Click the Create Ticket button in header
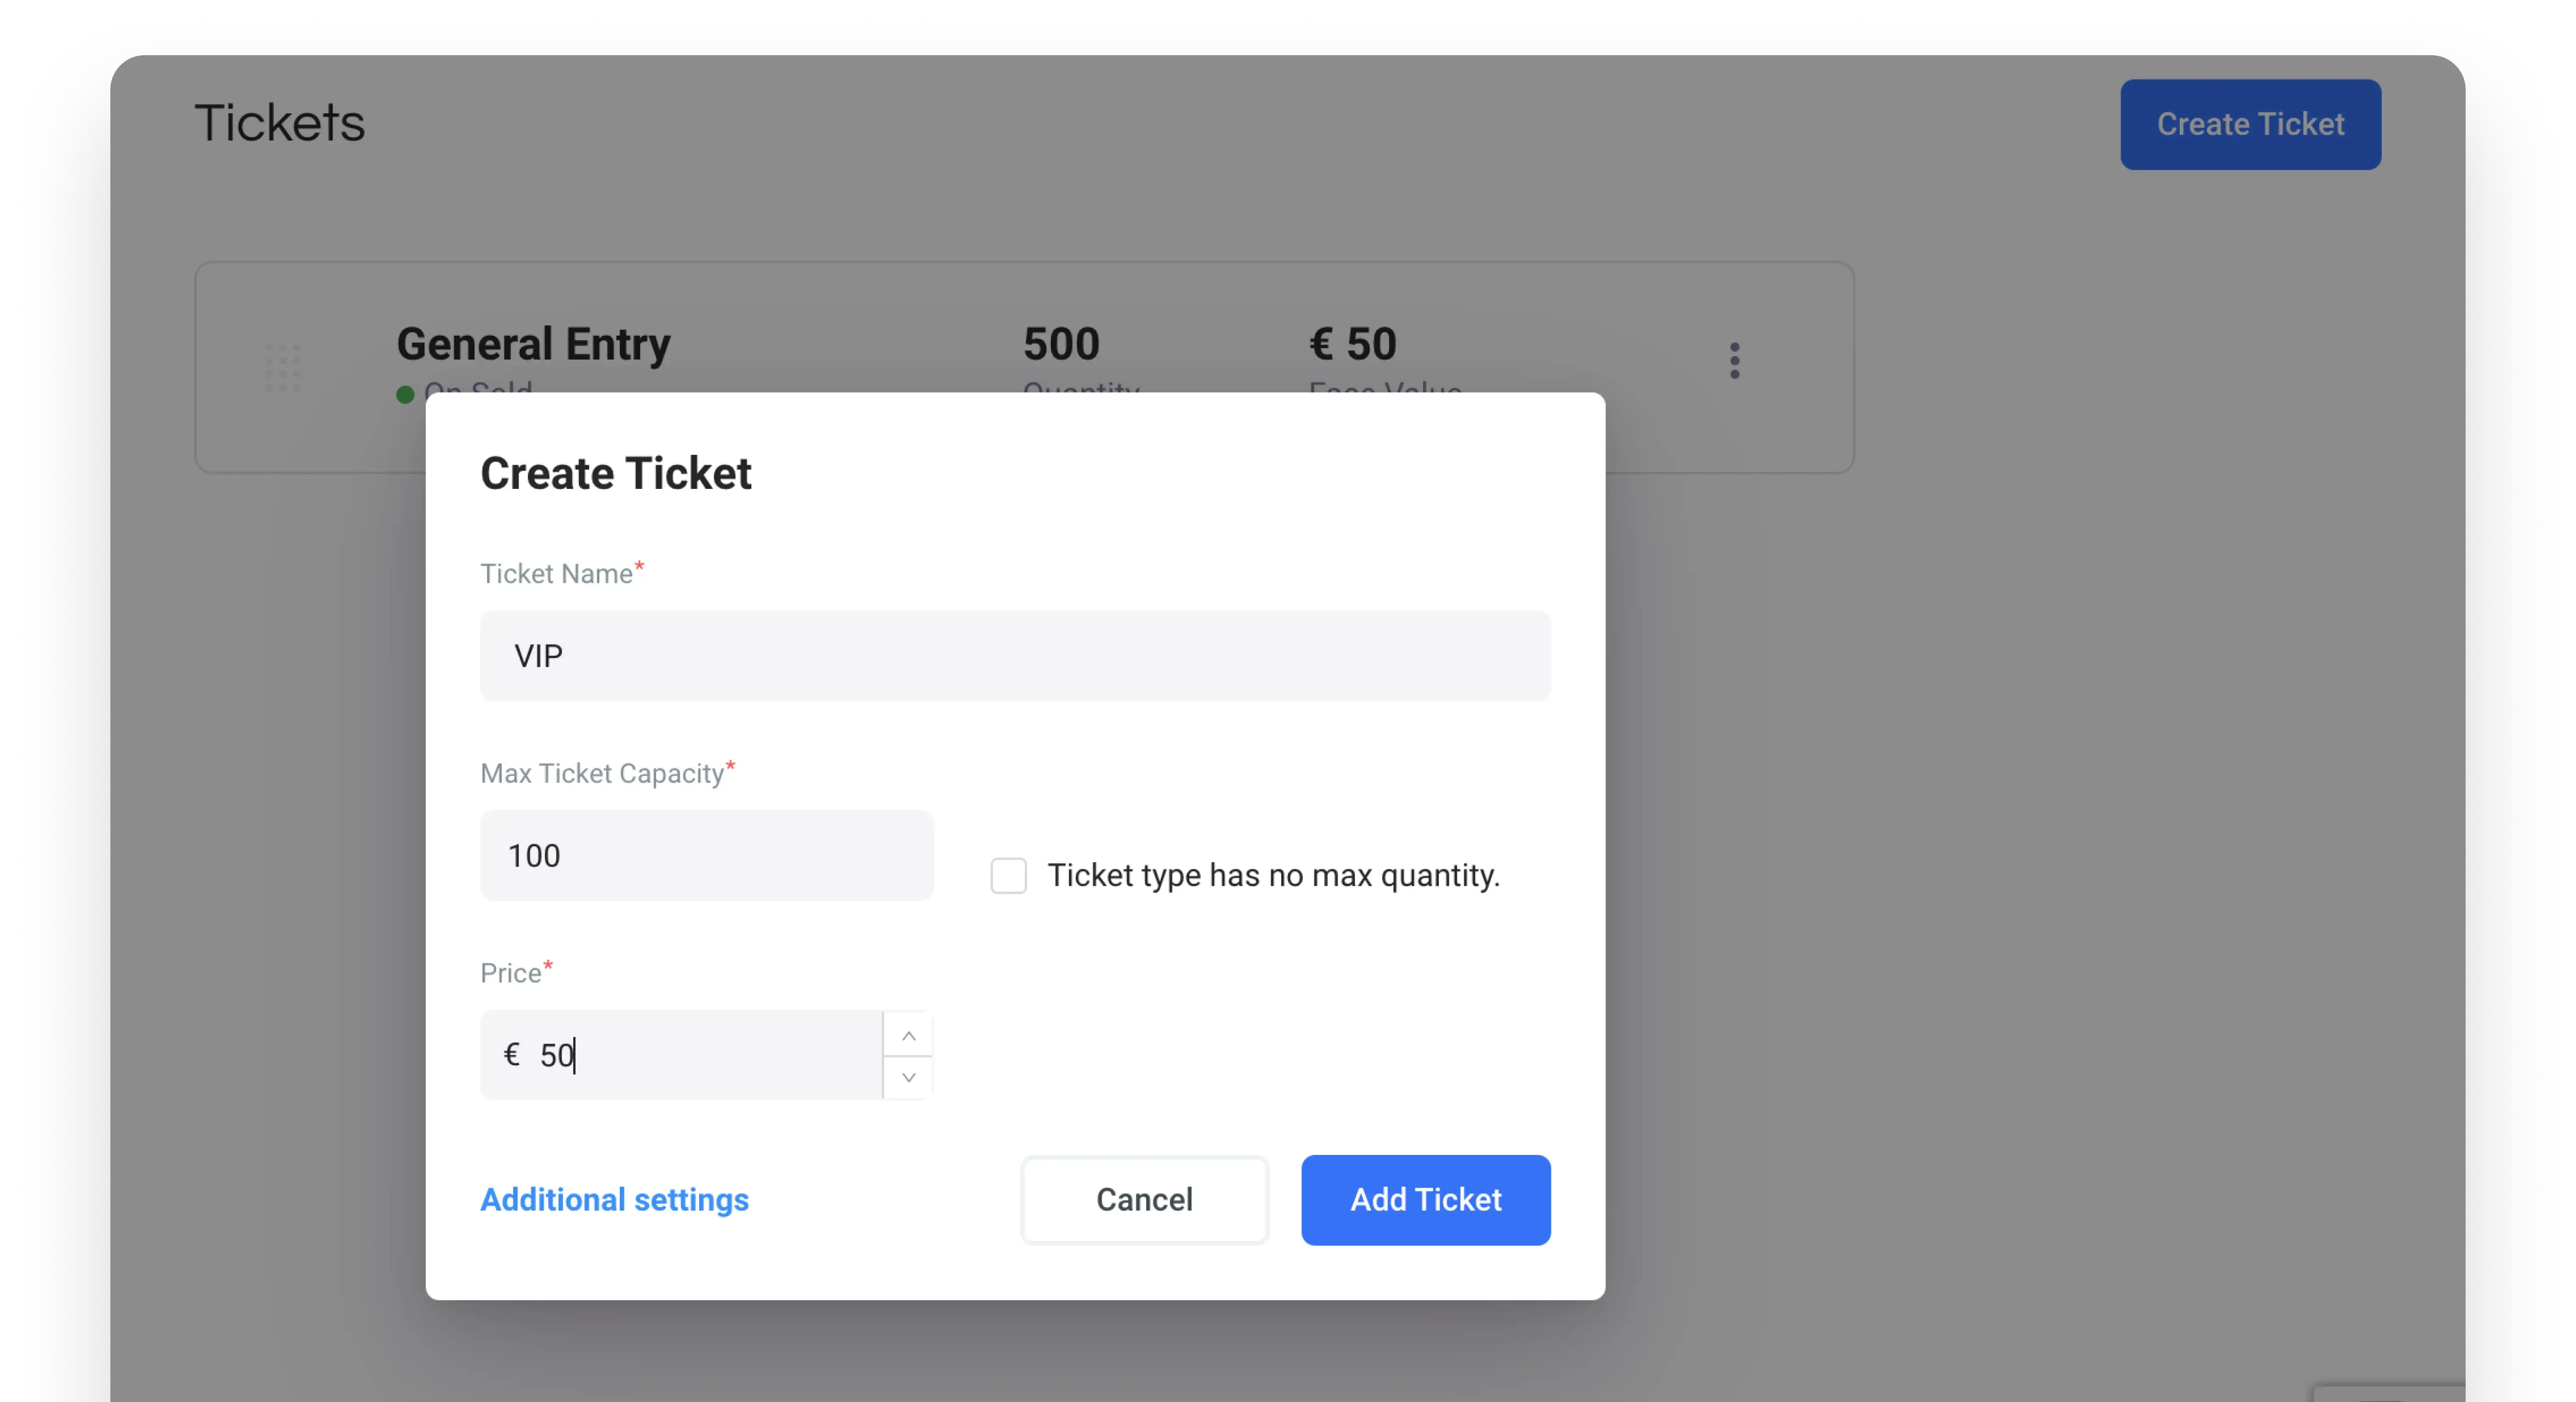The image size is (2576, 1402). point(2250,124)
